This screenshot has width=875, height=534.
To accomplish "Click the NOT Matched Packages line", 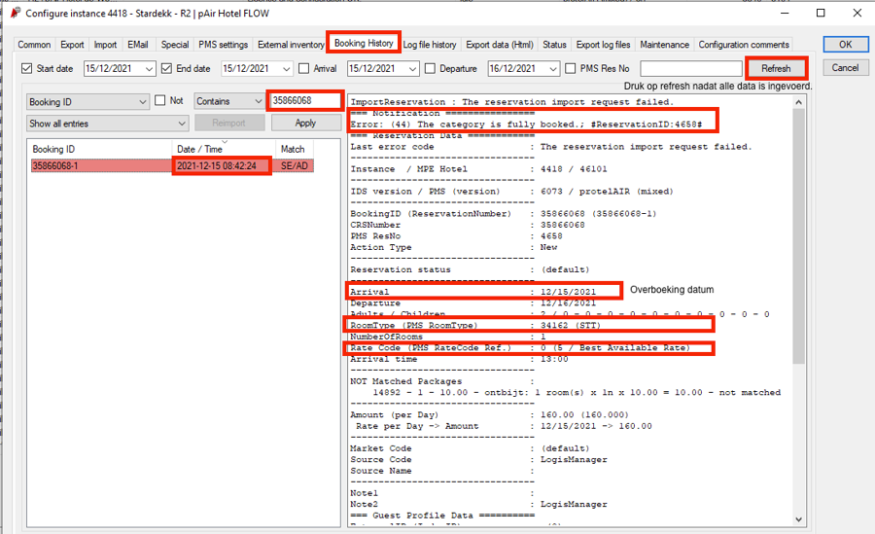I will 442,381.
